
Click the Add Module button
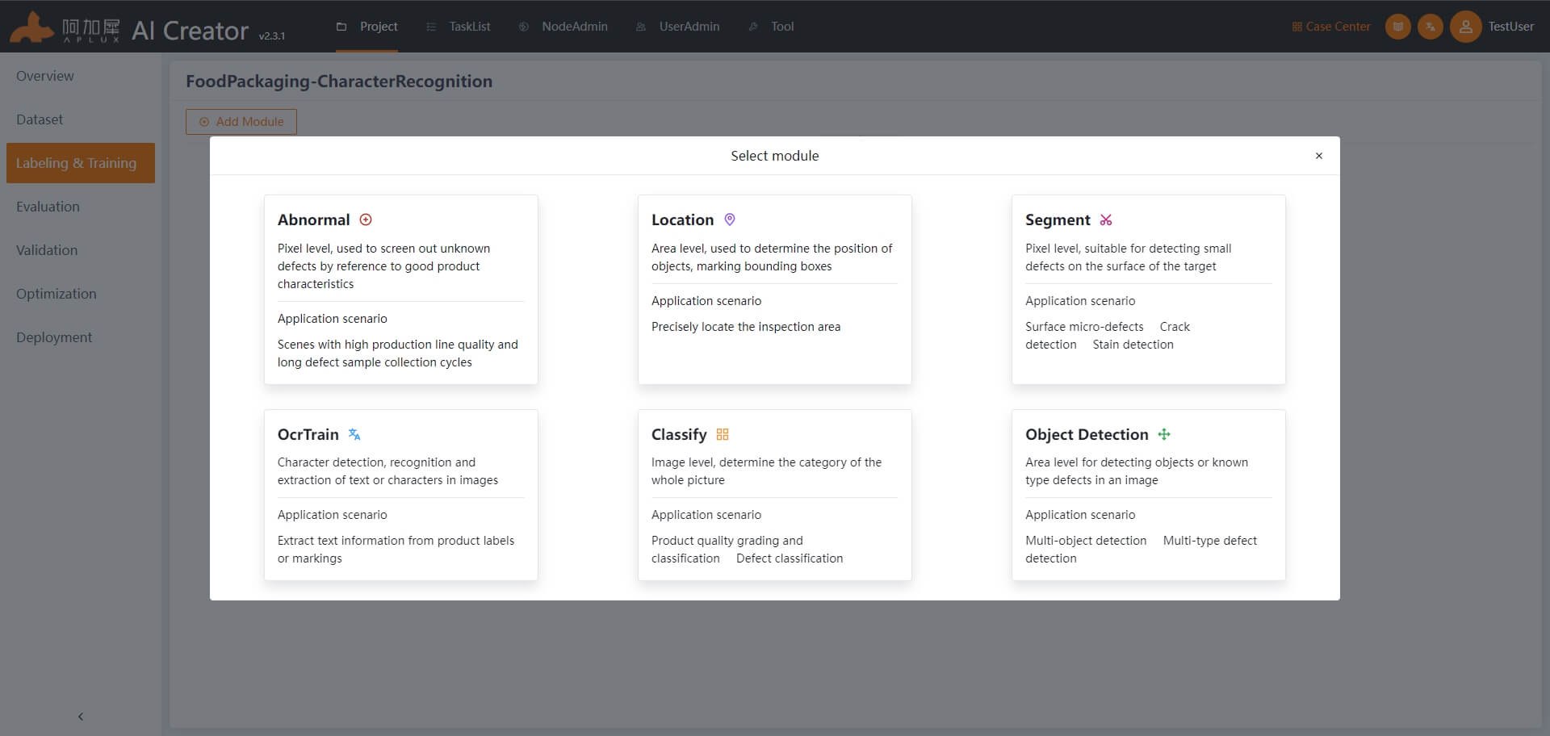point(241,122)
